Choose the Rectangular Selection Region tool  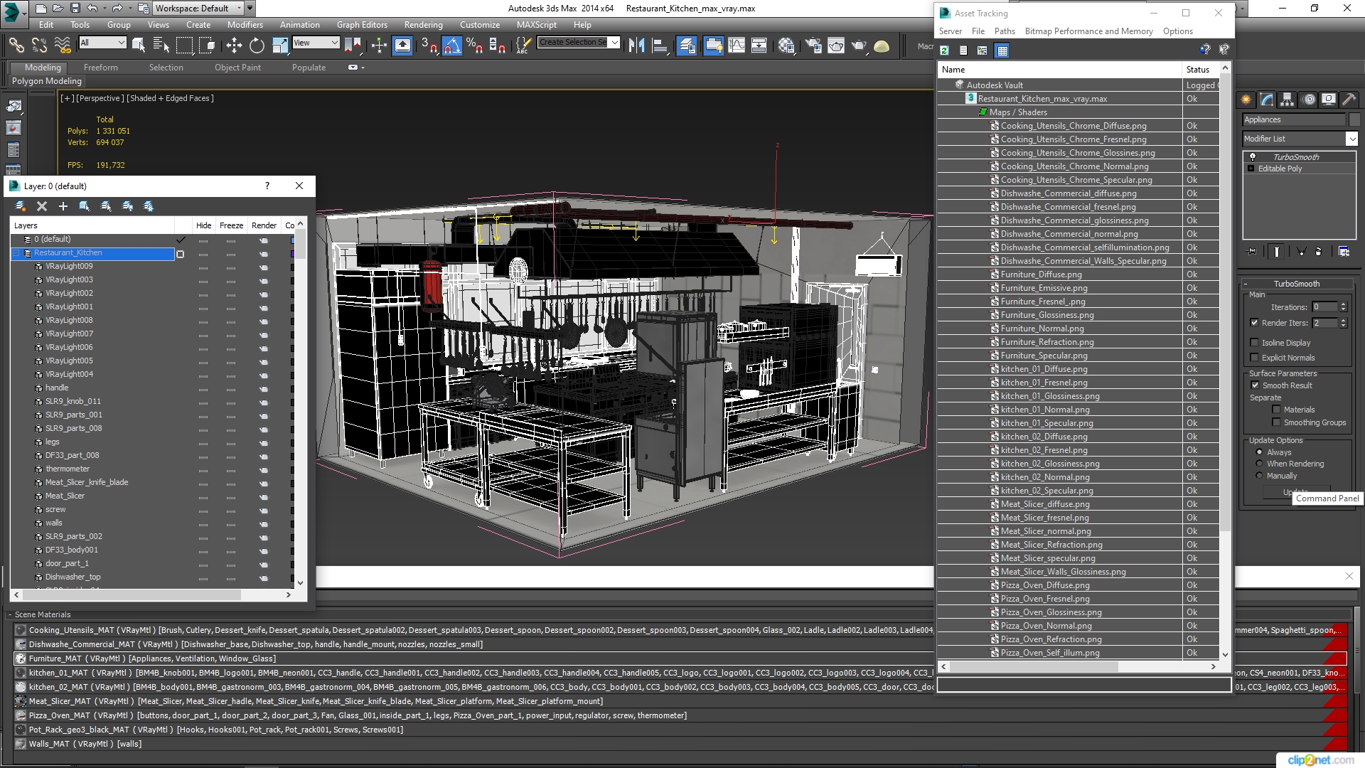click(x=184, y=46)
